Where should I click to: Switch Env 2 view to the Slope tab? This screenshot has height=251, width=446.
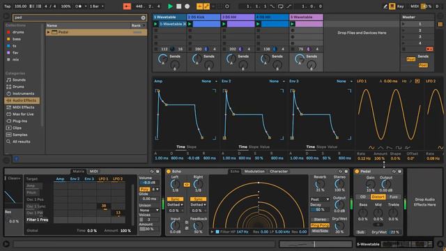(x=254, y=147)
